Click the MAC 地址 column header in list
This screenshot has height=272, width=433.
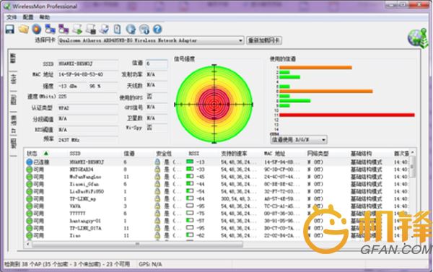[x=274, y=153]
